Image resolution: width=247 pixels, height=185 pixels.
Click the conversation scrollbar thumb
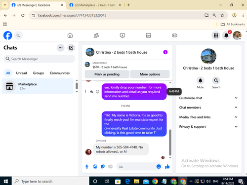170,143
